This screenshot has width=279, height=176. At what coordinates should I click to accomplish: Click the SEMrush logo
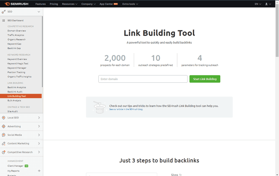16,4
